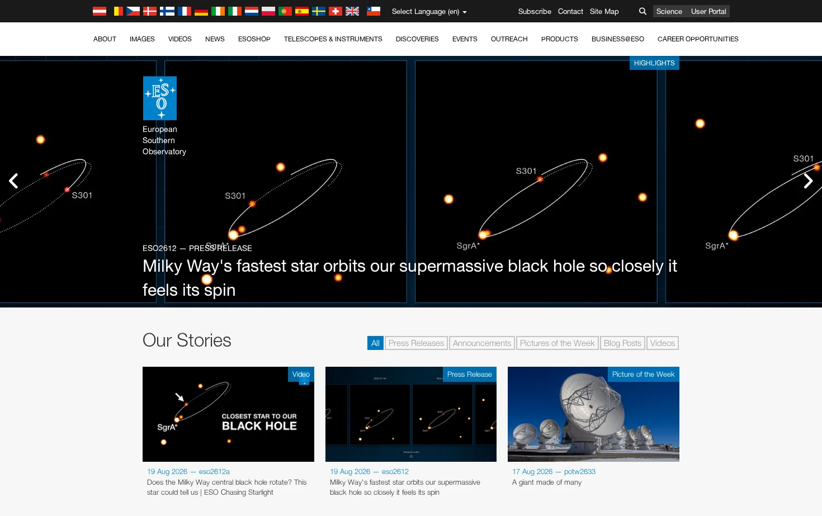
Task: Filter stories by Press Releases
Action: [416, 343]
